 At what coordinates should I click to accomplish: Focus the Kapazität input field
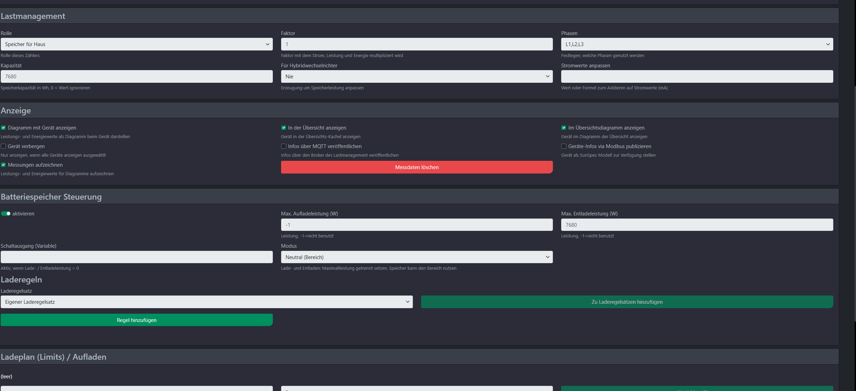click(x=137, y=77)
